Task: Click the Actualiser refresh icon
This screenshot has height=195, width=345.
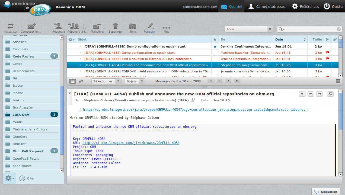Action: pyautogui.click(x=11, y=26)
